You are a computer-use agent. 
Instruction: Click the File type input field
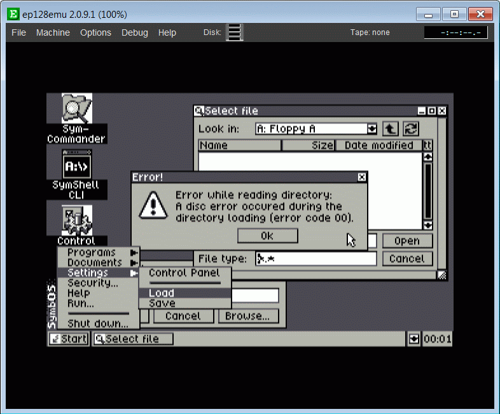pyautogui.click(x=316, y=259)
